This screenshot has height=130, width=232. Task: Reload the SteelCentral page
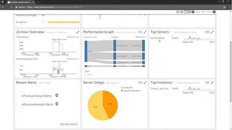pyautogui.click(x=11, y=7)
